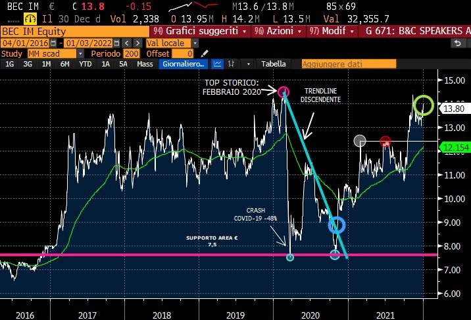Click the Offset value field

click(x=183, y=54)
